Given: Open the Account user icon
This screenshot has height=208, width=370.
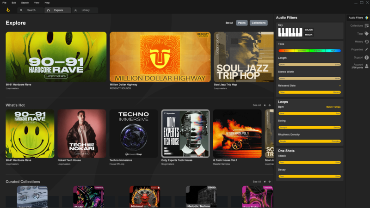Looking at the screenshot, I should point(366,66).
